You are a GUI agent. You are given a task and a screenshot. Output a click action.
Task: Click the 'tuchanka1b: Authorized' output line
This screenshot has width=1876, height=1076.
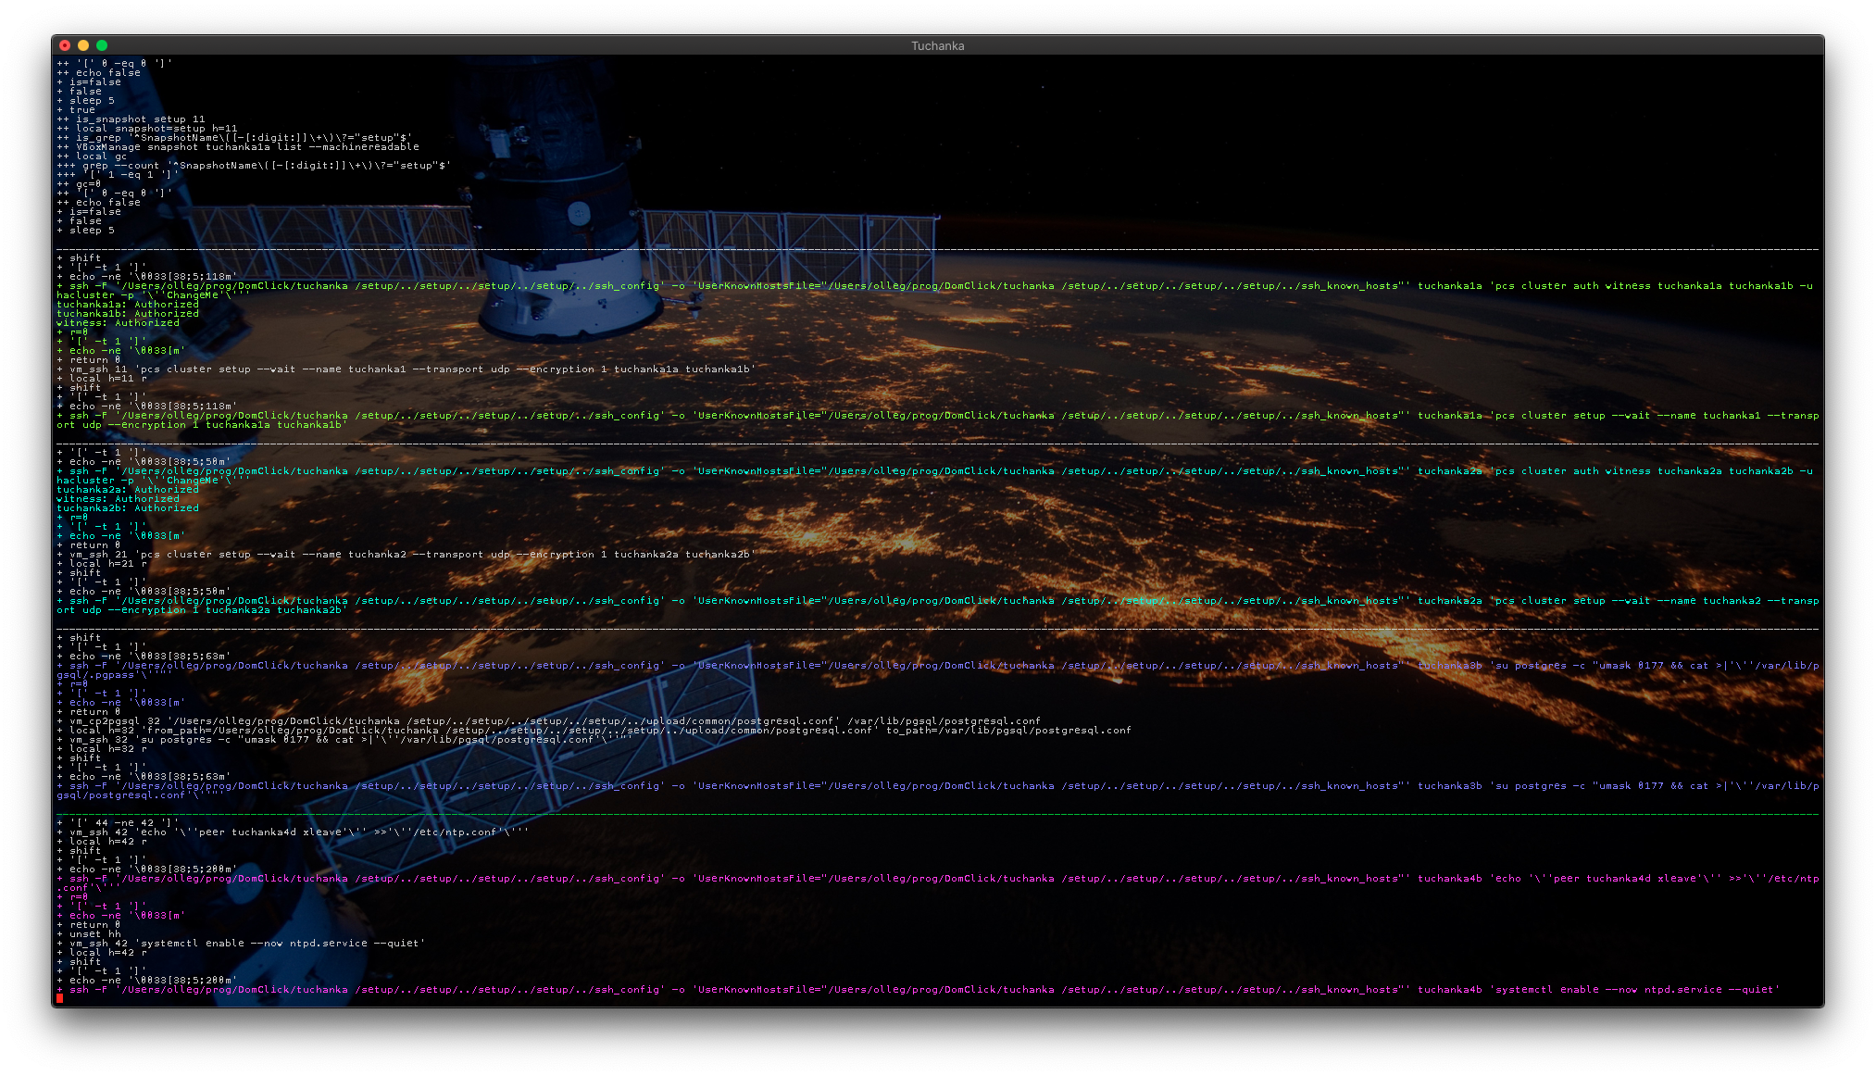point(128,314)
